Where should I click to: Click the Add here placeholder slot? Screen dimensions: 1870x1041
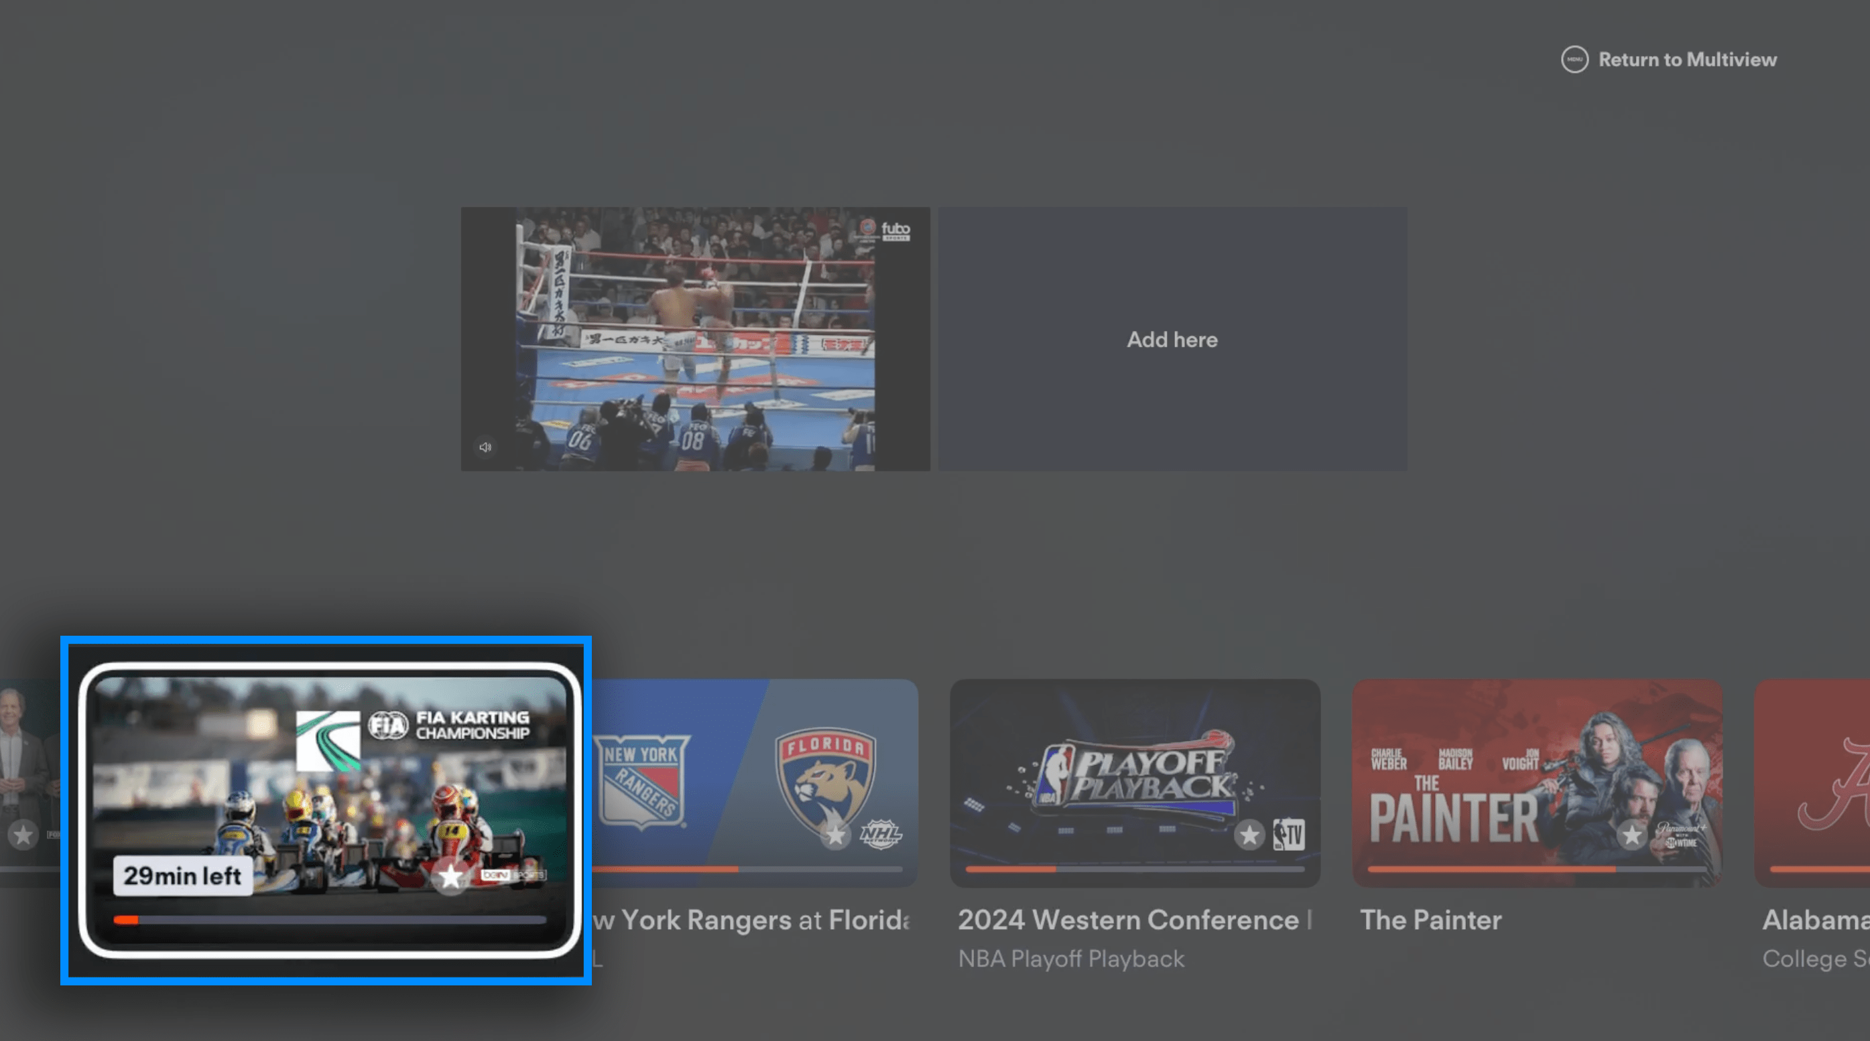[x=1172, y=339]
